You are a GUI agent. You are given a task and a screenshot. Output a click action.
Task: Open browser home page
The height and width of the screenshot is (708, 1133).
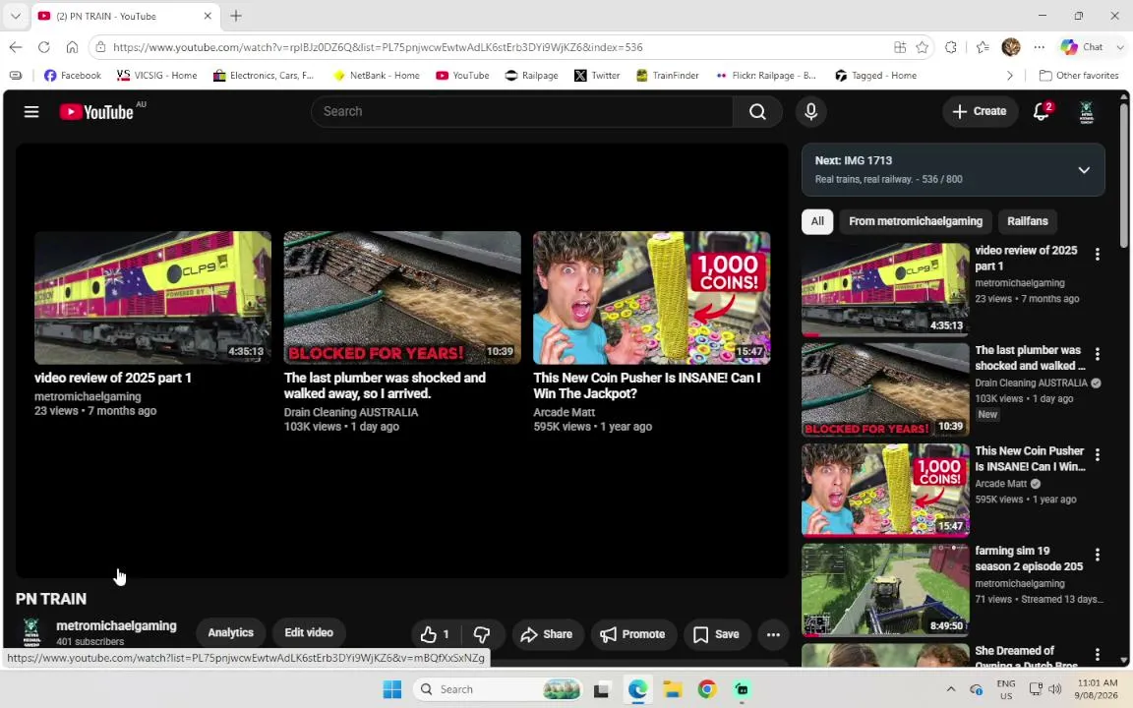[72, 47]
